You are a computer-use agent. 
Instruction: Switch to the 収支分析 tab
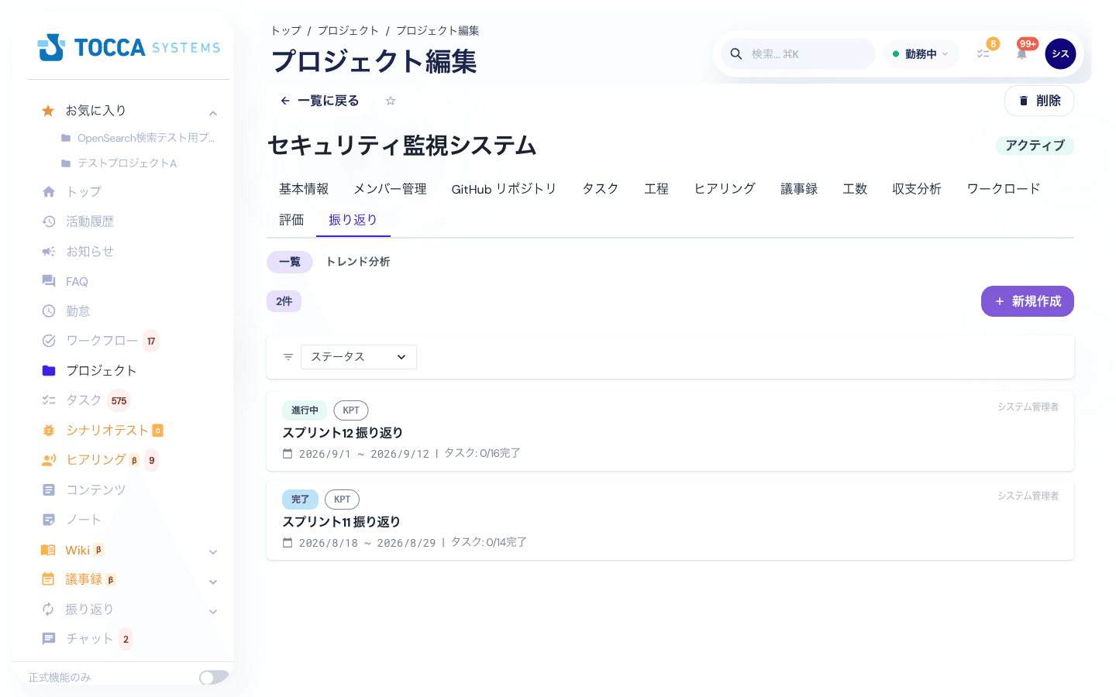[x=917, y=189]
